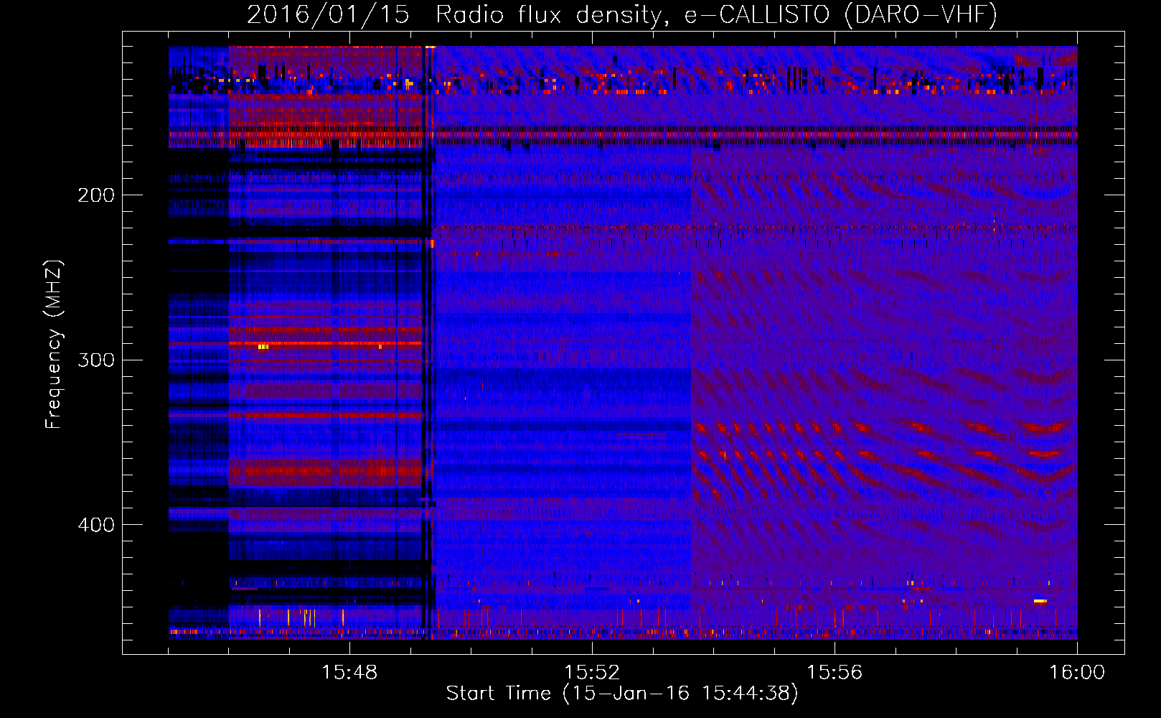Click the '15:48' time axis label
The image size is (1161, 718).
349,673
